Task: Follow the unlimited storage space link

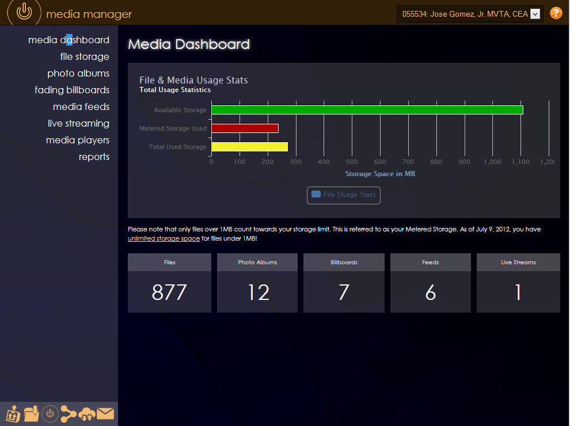Action: [x=164, y=238]
